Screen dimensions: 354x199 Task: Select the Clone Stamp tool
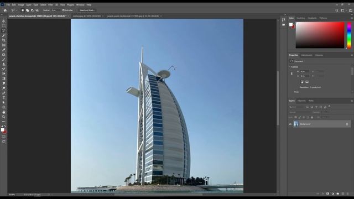4,64
